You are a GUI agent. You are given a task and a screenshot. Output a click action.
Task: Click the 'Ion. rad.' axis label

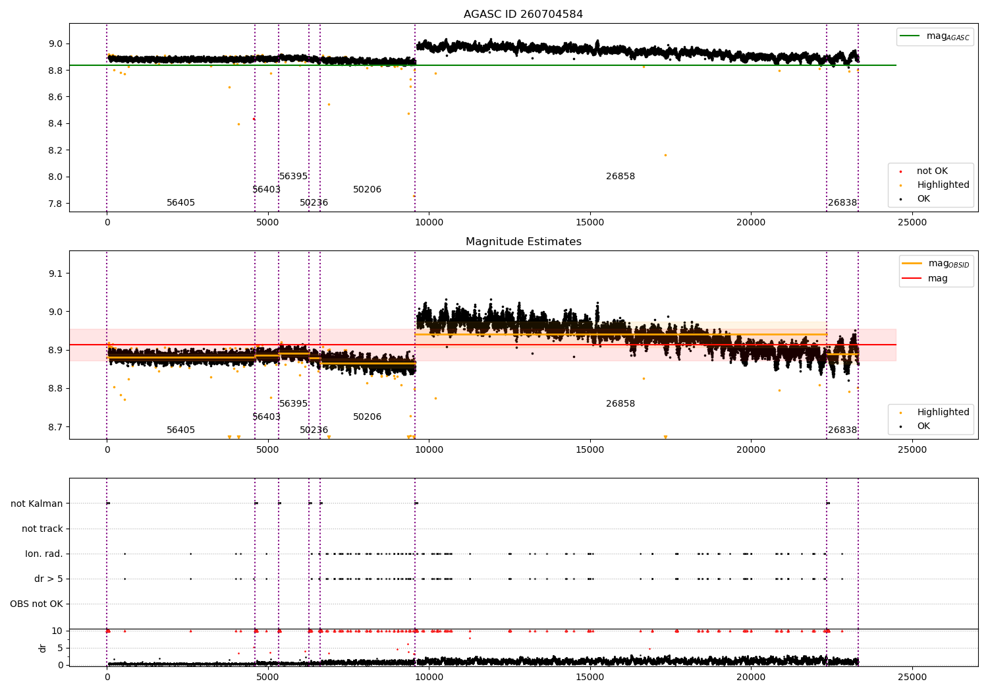click(44, 554)
